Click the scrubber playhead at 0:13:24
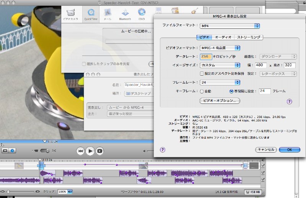 coord(45,141)
